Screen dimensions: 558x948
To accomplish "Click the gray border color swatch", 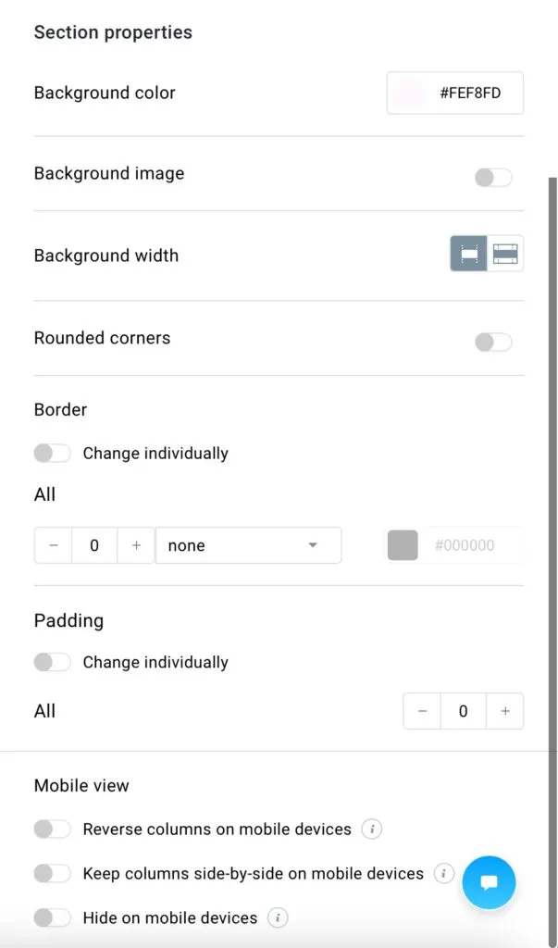I will click(x=403, y=545).
